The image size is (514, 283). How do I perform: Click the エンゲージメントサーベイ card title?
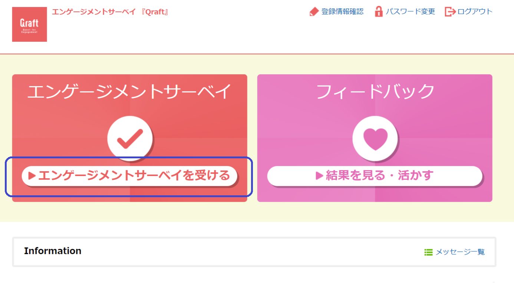129,92
